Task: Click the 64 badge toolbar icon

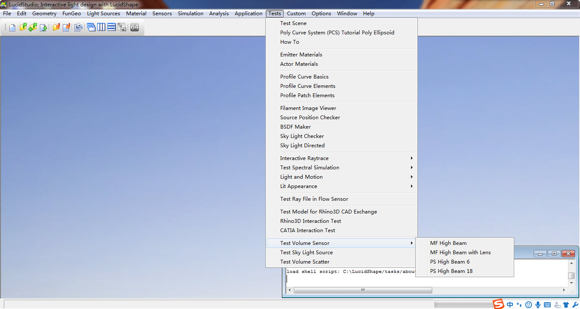Action: 135,28
